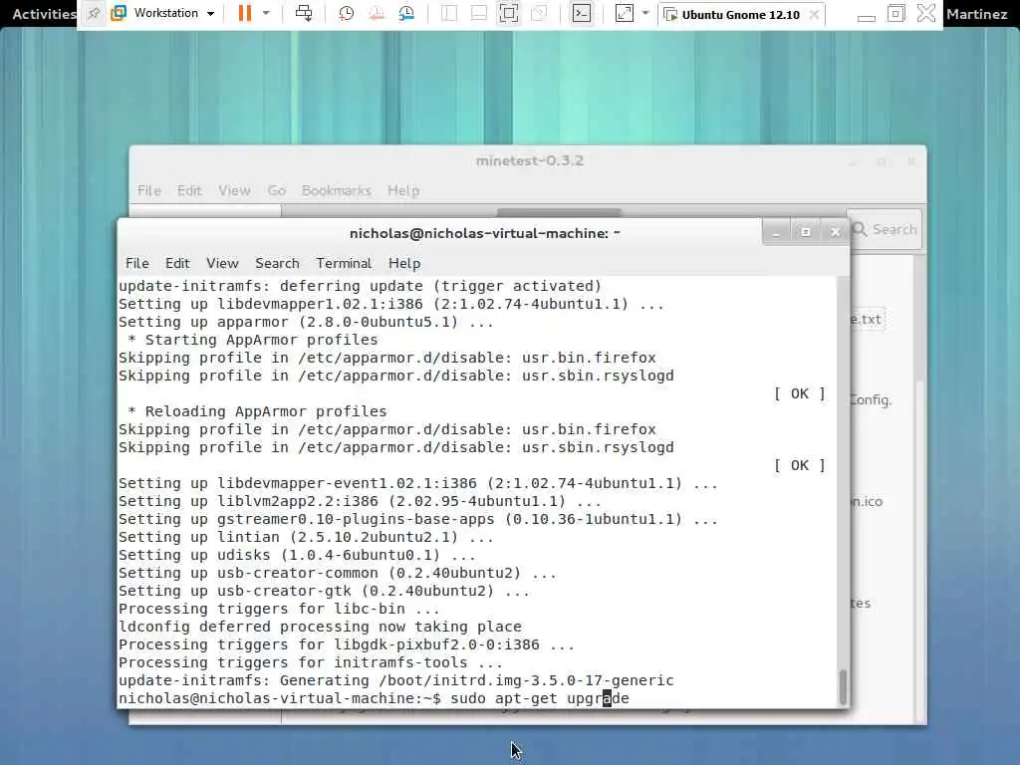Open the terminal Edit menu
The width and height of the screenshot is (1020, 765).
[x=177, y=263]
